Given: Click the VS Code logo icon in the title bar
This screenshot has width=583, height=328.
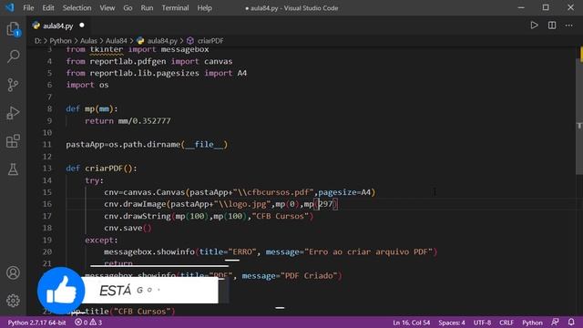Looking at the screenshot, I should coord(9,7).
